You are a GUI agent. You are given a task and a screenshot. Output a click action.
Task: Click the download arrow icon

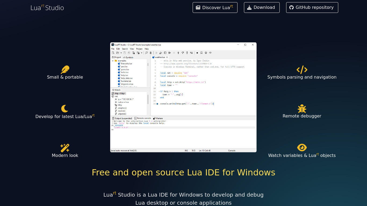pos(249,8)
